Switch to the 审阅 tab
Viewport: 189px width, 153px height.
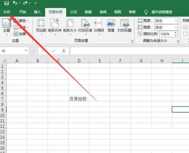pyautogui.click(x=103, y=12)
